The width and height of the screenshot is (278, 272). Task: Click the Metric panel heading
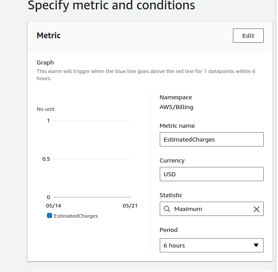point(49,36)
